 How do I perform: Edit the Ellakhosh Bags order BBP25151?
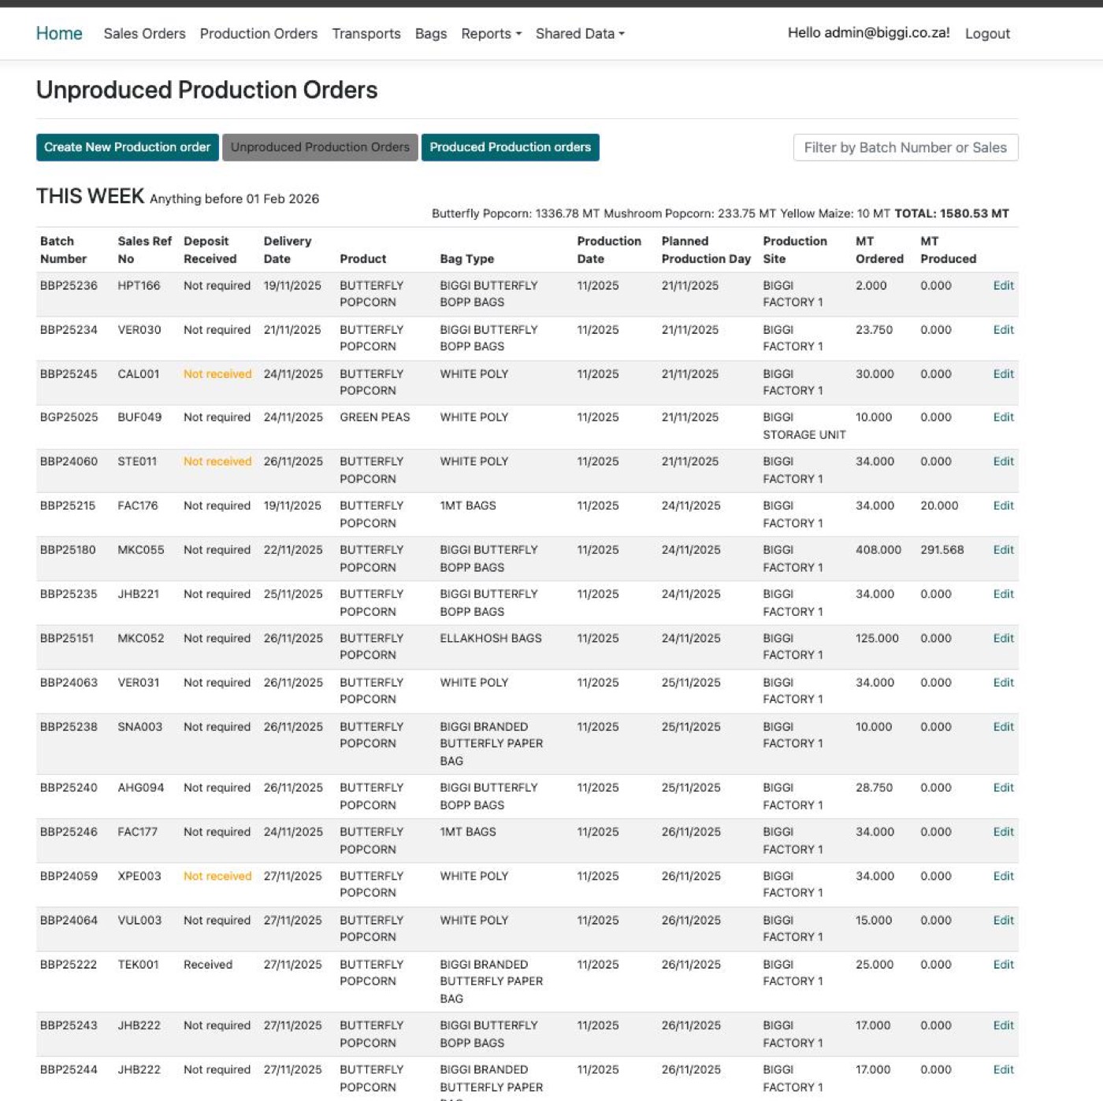(x=1004, y=638)
